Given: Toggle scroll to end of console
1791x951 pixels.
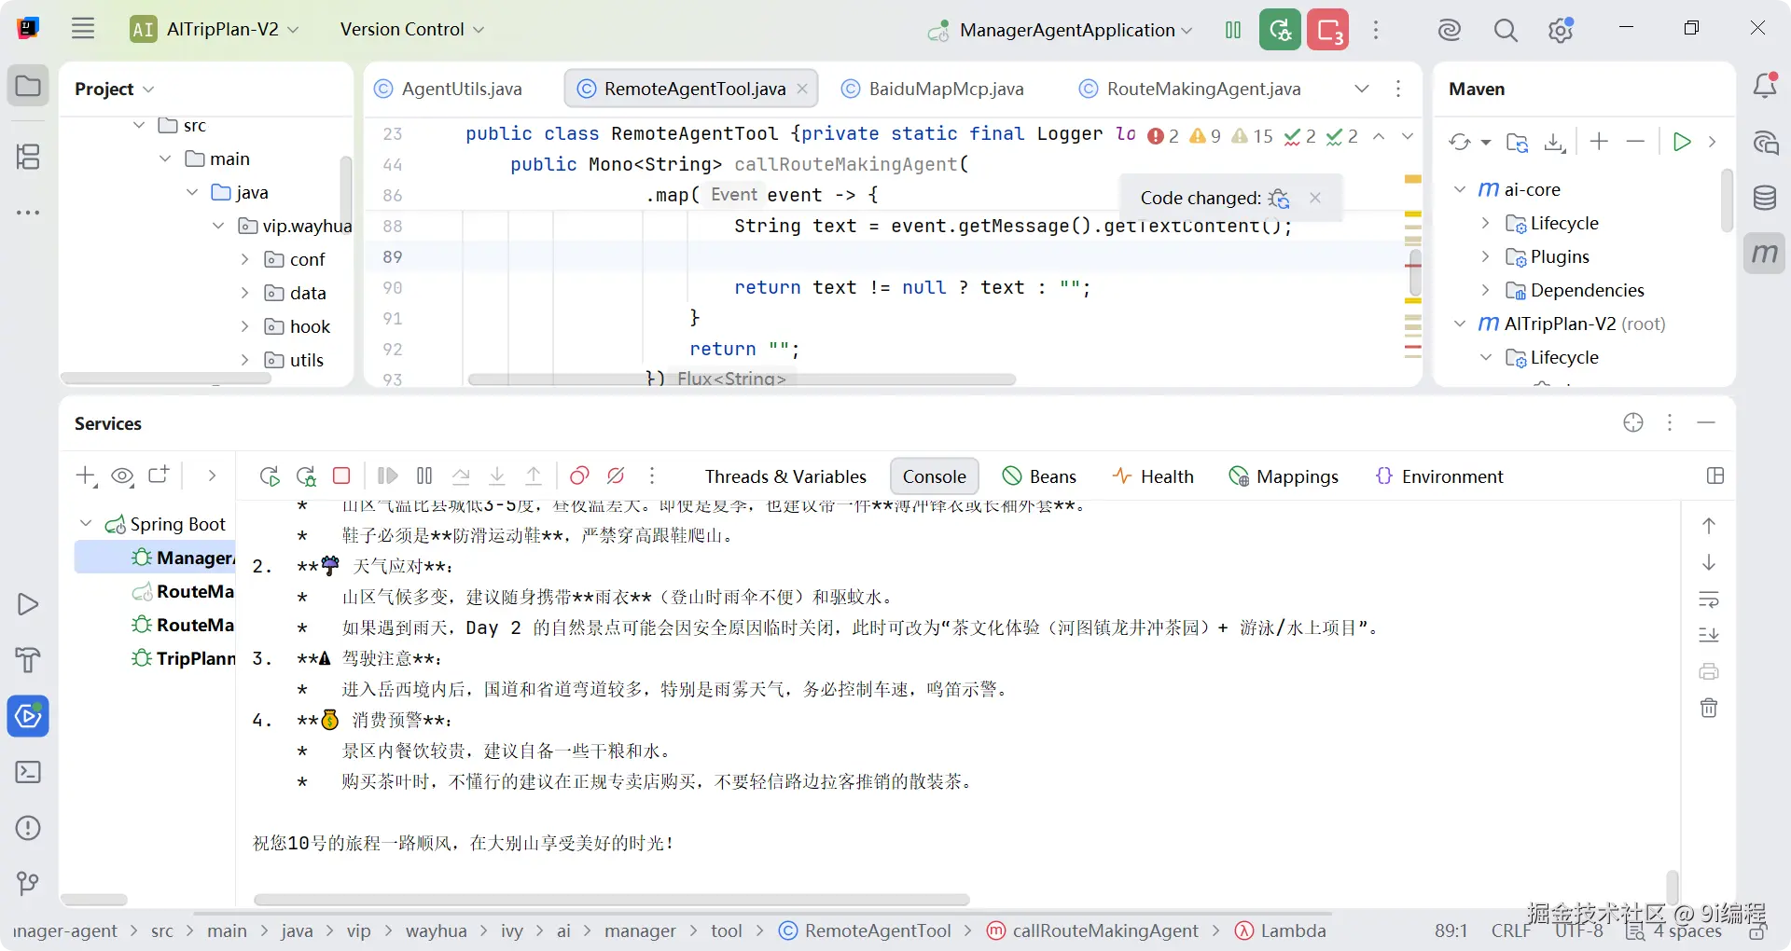Looking at the screenshot, I should tap(1709, 635).
